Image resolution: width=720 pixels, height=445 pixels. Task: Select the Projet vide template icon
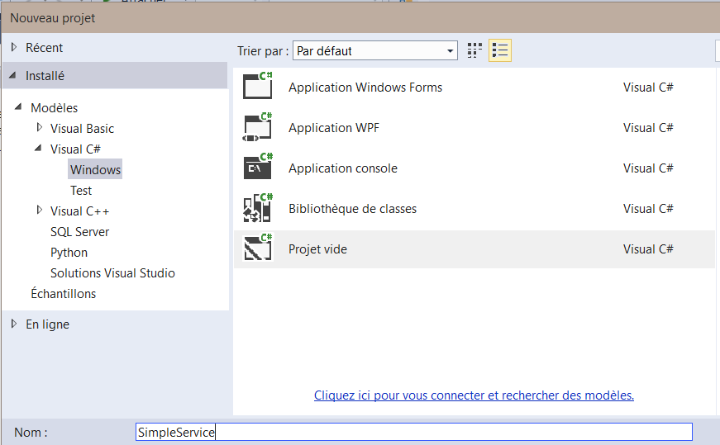pos(258,249)
